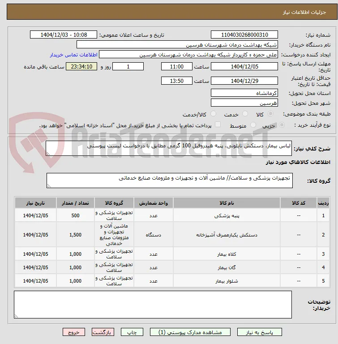Click quantity 500 in پنبه پزشکی row
Viewport: 338px width, 344px height.
point(75,215)
